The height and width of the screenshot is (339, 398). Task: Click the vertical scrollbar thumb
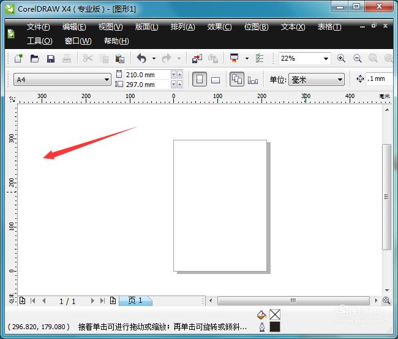[x=386, y=197]
